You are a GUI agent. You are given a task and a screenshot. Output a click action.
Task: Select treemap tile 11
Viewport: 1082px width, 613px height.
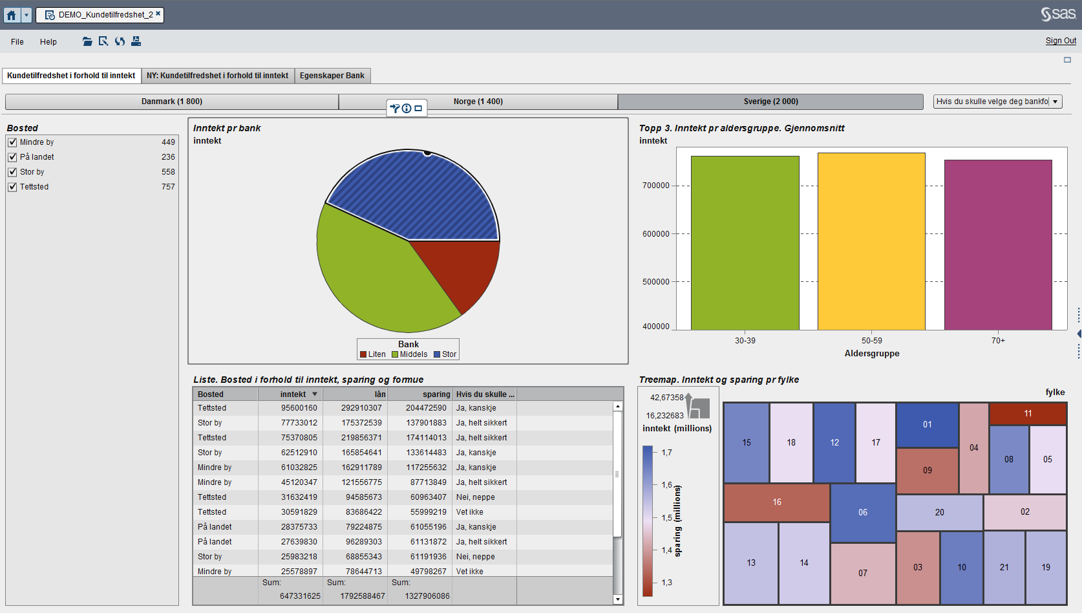(1028, 414)
